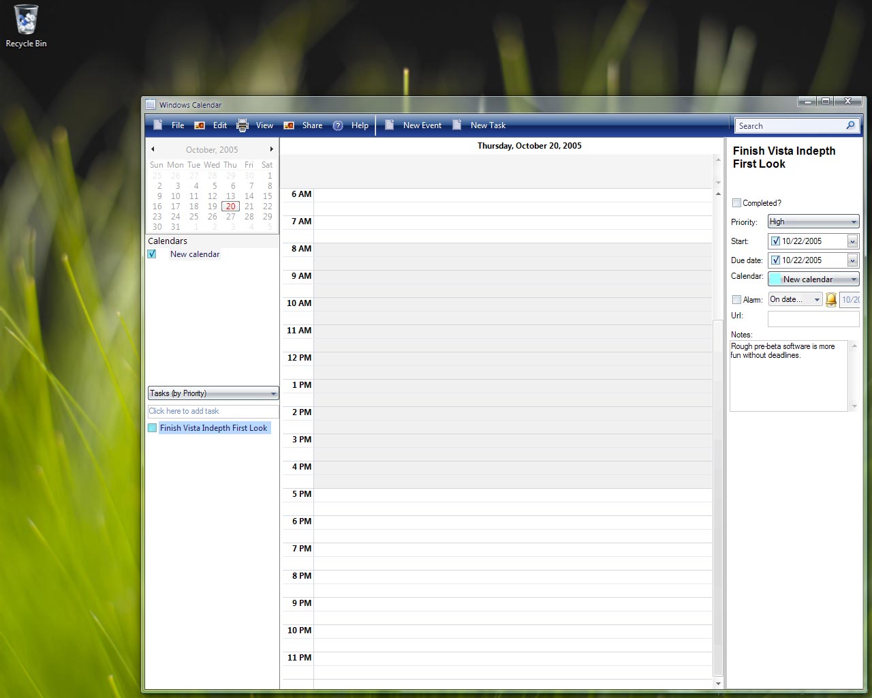Click the 9 AM time slot
872x698 pixels.
[x=512, y=284]
